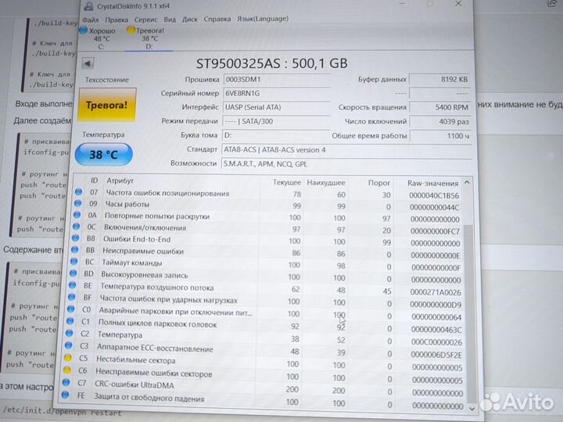Click the Текущее column header
563x422 pixels.
286,182
